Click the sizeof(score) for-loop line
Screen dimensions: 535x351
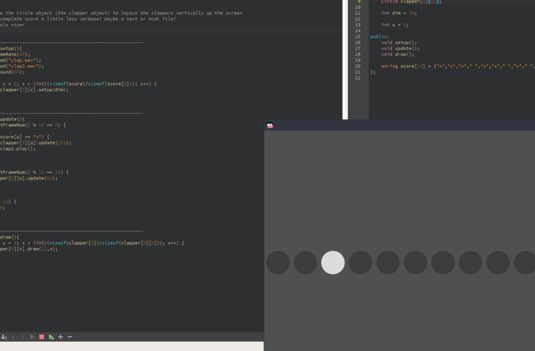[x=79, y=84]
